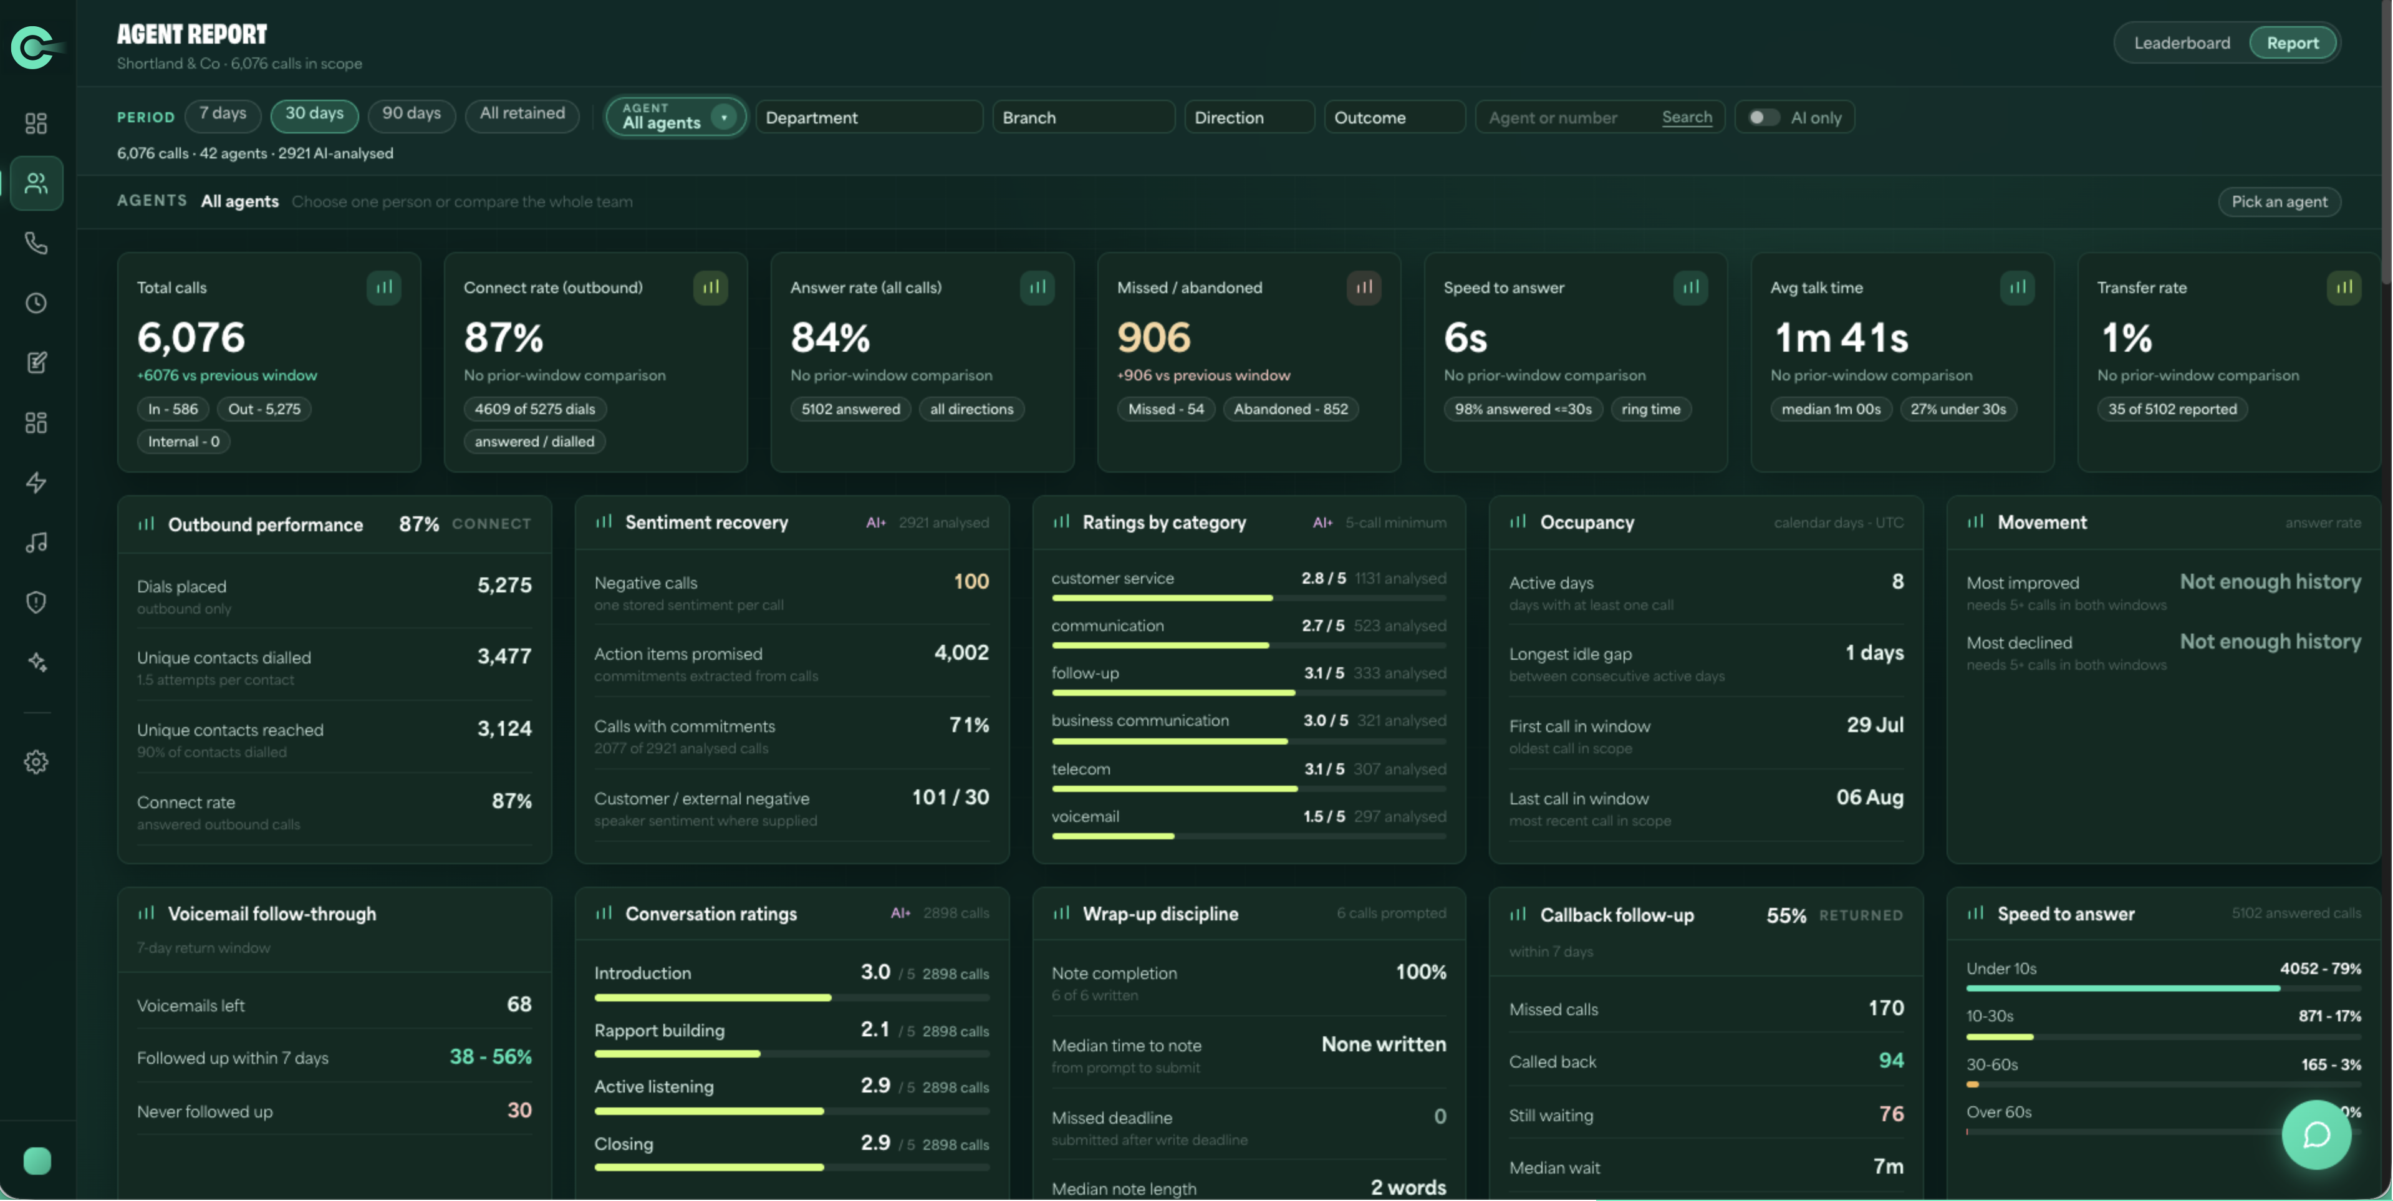The image size is (2393, 1201).
Task: Click the chart icon on Transfer rate card
Action: [x=2344, y=287]
